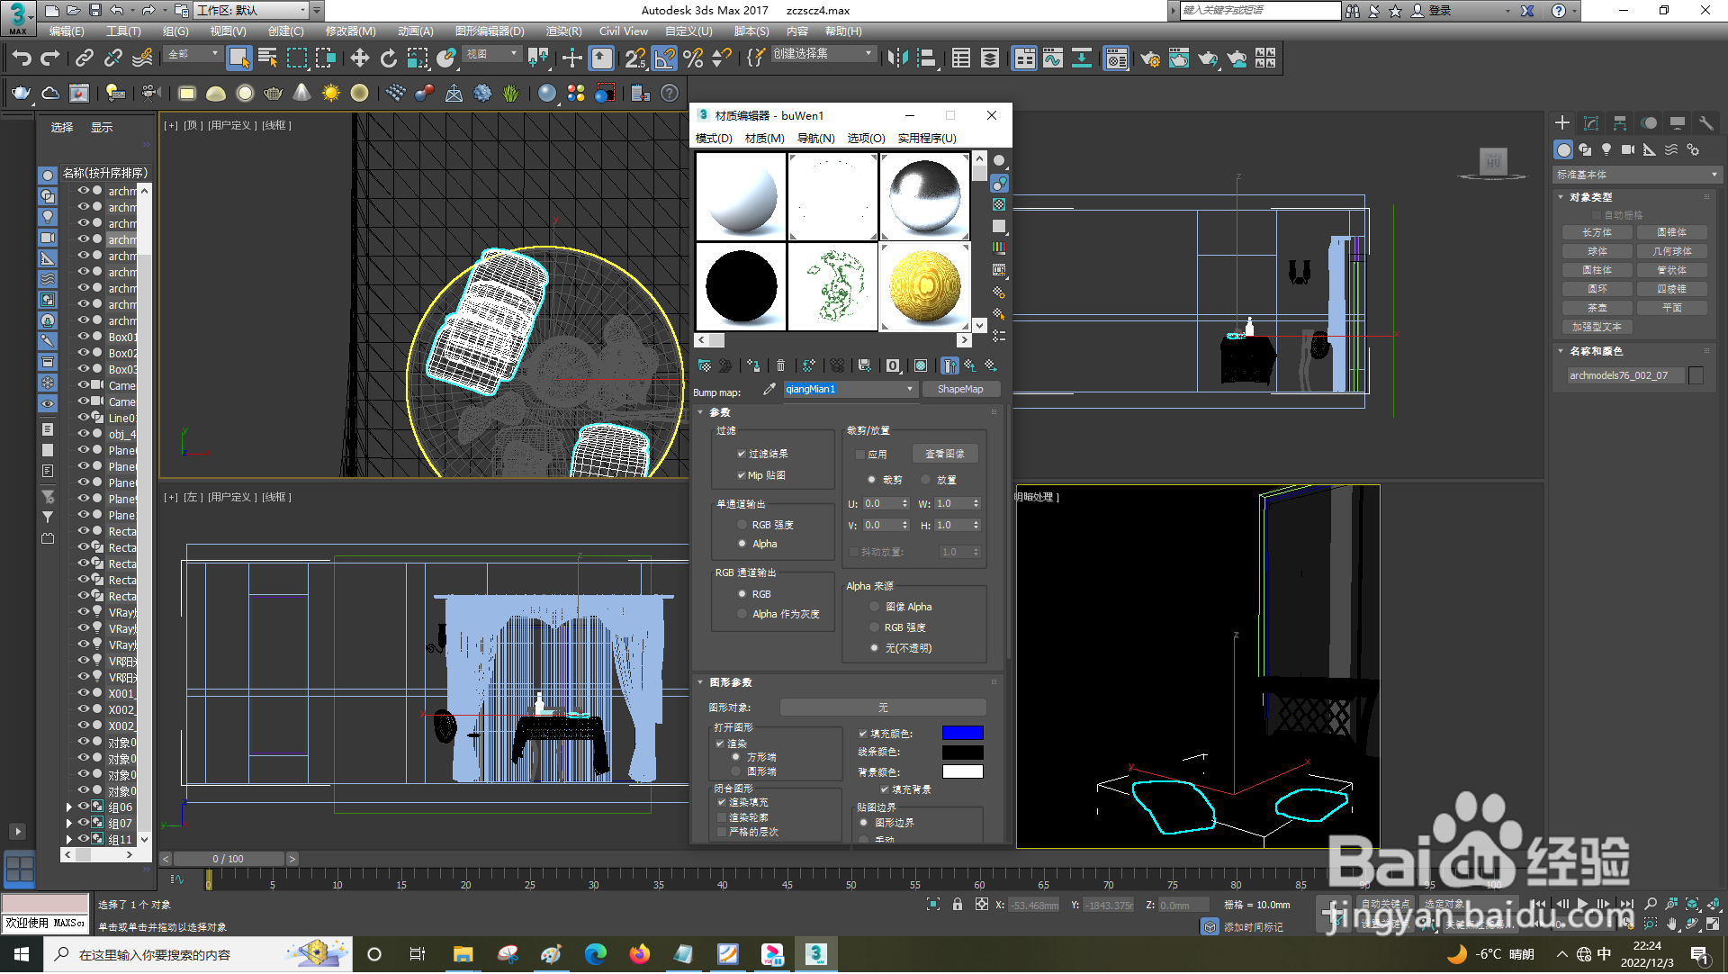Screen dimensions: 1728x974
Task: Click Assign Material to Selection icon
Action: (x=752, y=365)
